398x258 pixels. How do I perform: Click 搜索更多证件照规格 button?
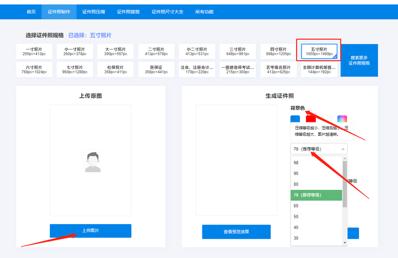[x=359, y=60]
